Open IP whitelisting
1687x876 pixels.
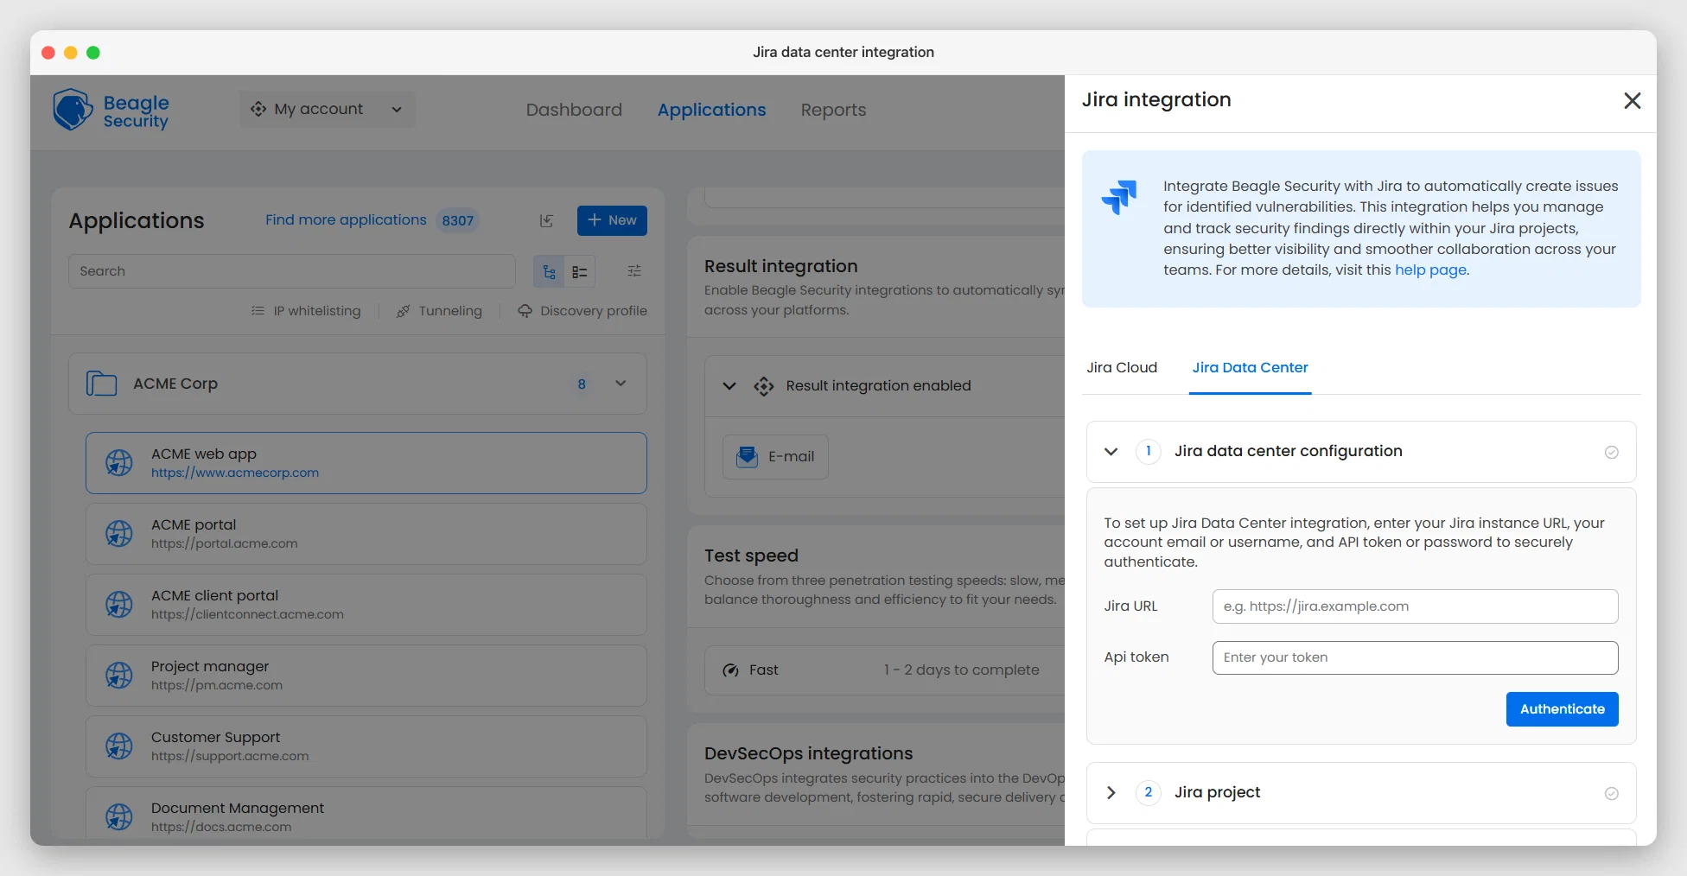tap(306, 311)
